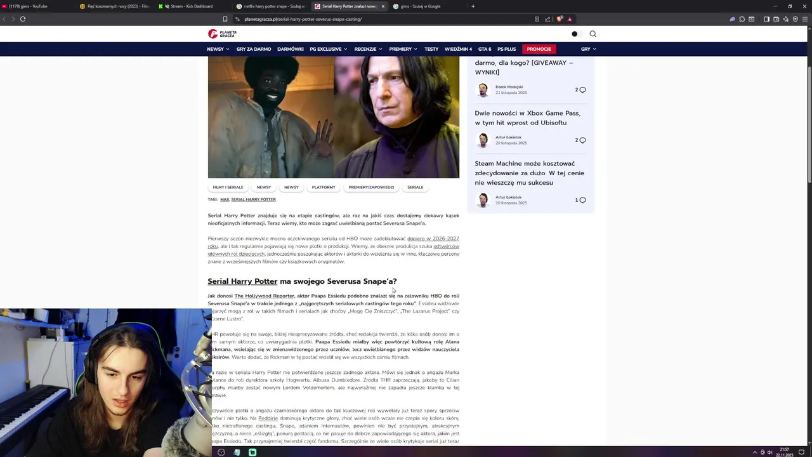Open the Brave Wallet icon
The width and height of the screenshot is (812, 457).
[776, 19]
